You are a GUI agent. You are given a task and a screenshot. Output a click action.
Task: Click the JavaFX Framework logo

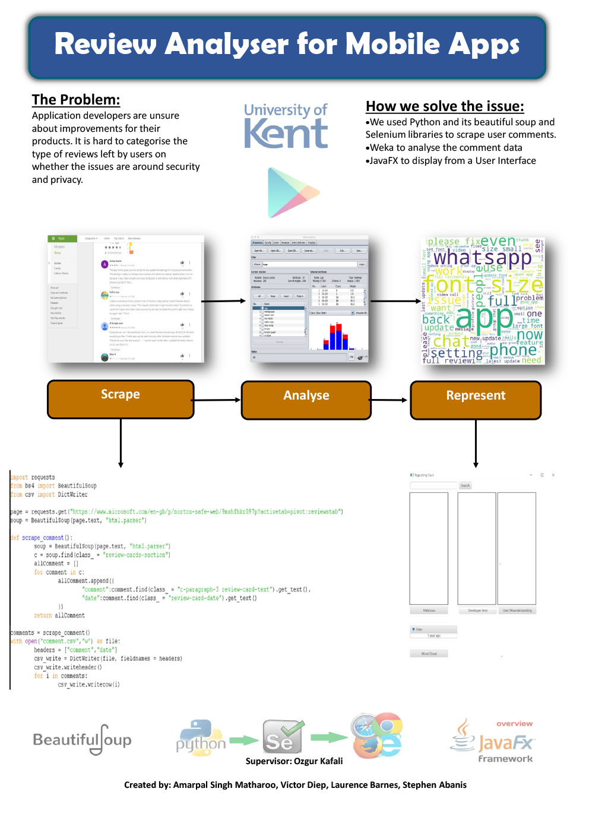click(493, 741)
